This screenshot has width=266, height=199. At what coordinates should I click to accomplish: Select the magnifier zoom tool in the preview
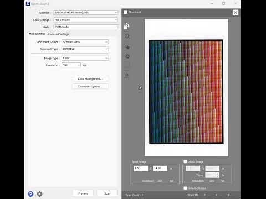point(127,36)
